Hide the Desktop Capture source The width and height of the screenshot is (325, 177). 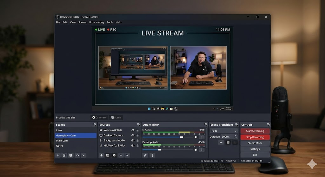[133, 136]
